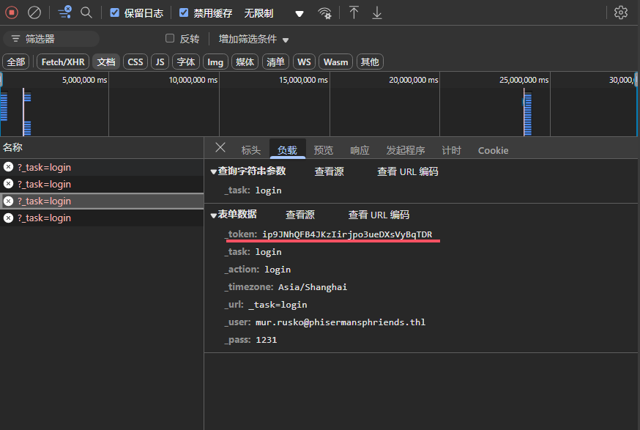The width and height of the screenshot is (640, 430).
Task: Click 查看源 link beside 表单数据
Action: [299, 215]
